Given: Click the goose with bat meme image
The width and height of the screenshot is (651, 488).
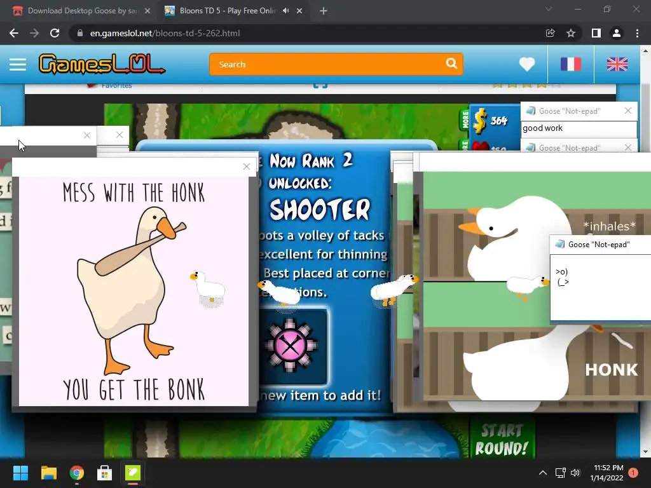Looking at the screenshot, I should point(134,291).
